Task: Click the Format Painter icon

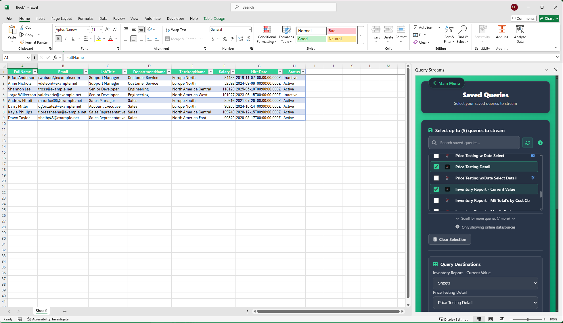Action: 22,42
